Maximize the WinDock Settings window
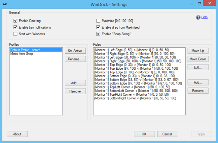This screenshot has width=218, height=143. tap(199, 3)
